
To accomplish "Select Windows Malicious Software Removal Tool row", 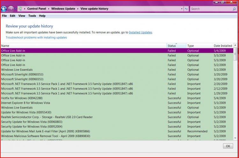I will point(117,136).
